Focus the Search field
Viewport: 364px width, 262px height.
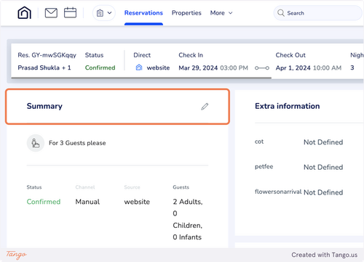pyautogui.click(x=318, y=13)
